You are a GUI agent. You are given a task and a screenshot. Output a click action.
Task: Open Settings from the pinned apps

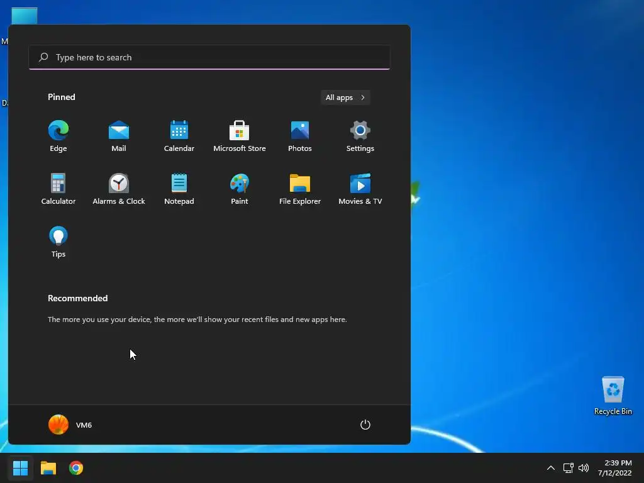[360, 136]
